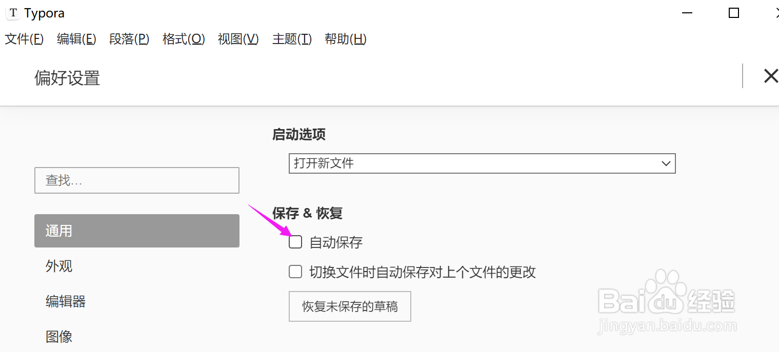Maximize the Typora window
This screenshot has width=779, height=352.
tap(734, 13)
